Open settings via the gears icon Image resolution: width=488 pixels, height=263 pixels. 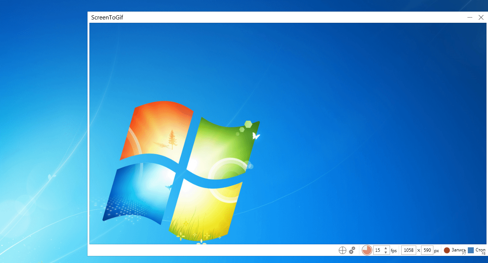pos(352,250)
